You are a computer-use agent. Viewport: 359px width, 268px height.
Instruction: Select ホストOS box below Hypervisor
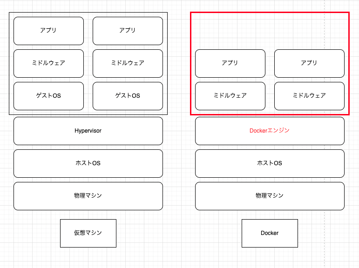click(88, 163)
